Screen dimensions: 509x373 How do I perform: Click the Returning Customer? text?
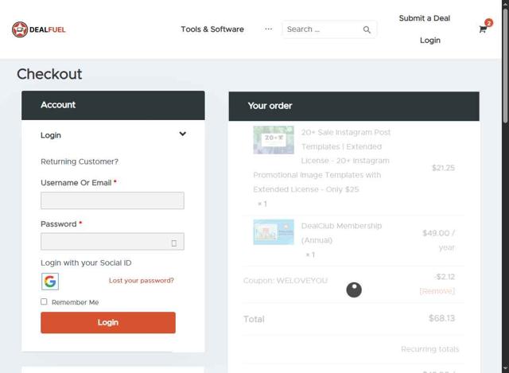(x=80, y=161)
